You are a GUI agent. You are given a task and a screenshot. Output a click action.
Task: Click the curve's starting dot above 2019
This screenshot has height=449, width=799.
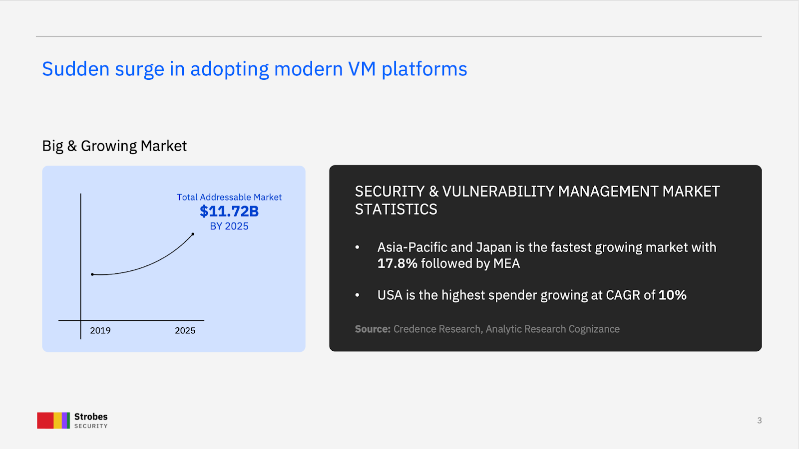coord(92,274)
